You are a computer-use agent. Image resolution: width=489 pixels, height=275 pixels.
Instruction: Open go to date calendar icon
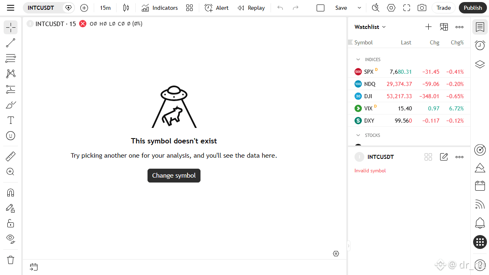34,267
